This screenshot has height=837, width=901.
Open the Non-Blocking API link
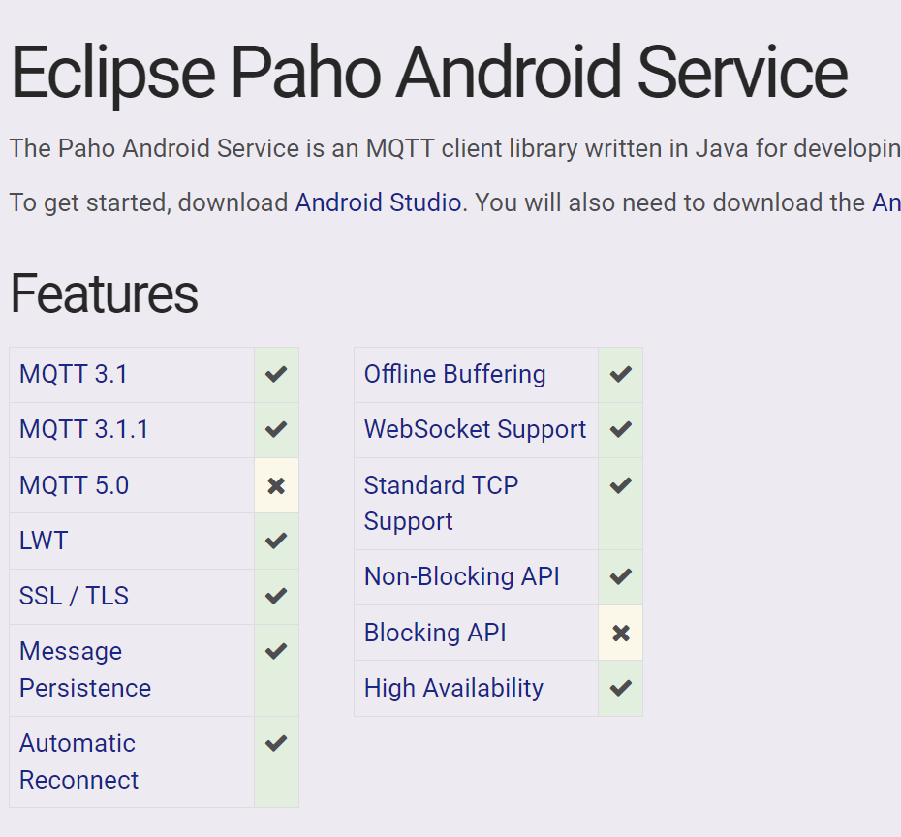click(x=462, y=576)
